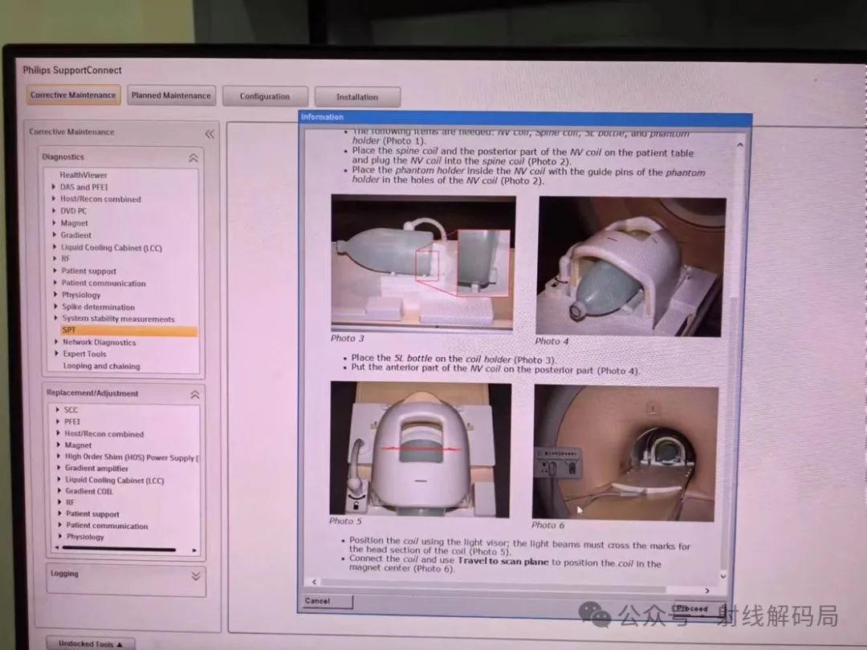The height and width of the screenshot is (650, 867).
Task: Select RF in Replacement/Adjustment
Action: [70, 502]
